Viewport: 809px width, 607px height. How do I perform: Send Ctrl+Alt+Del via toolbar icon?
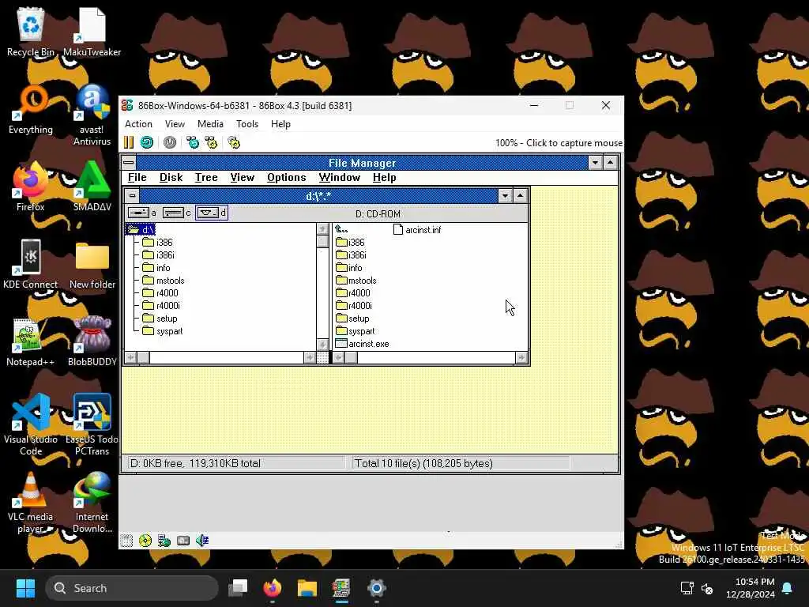tap(193, 142)
